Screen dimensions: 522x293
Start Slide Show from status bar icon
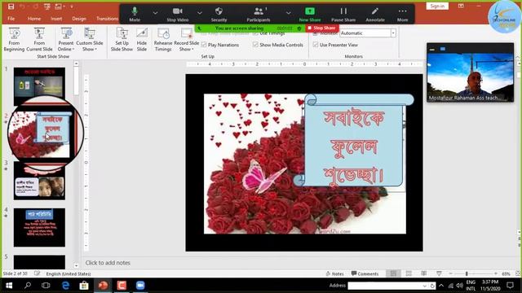click(x=439, y=273)
